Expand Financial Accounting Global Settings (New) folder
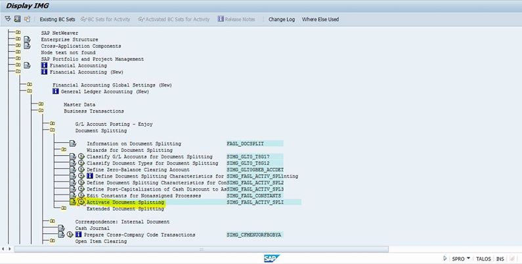Viewport: 522px width, 264px height. [x=30, y=85]
